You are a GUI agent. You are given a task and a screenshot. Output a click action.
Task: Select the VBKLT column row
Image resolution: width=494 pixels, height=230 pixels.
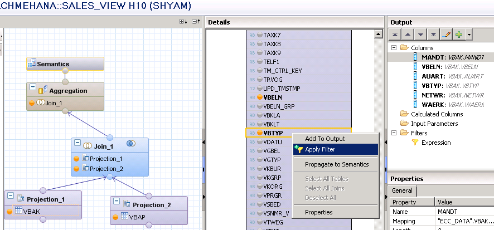299,124
